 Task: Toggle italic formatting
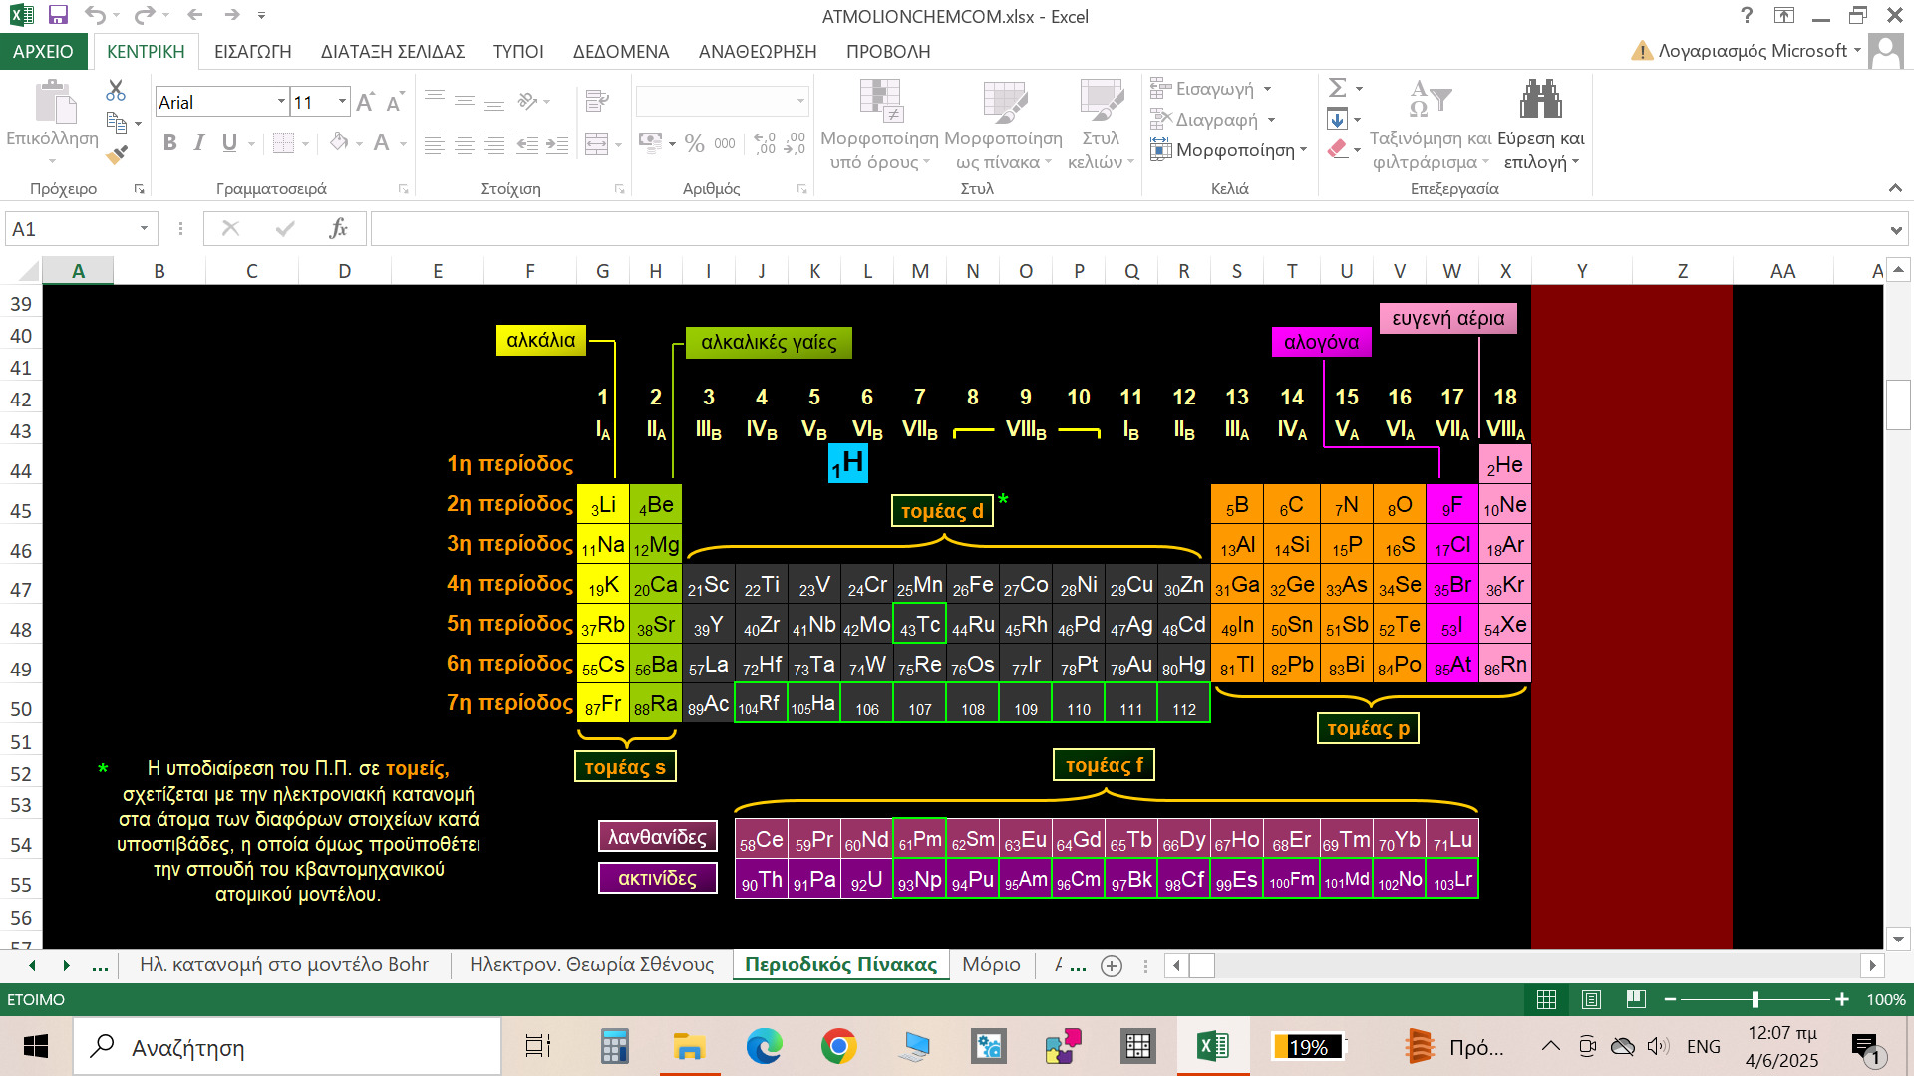coord(199,143)
